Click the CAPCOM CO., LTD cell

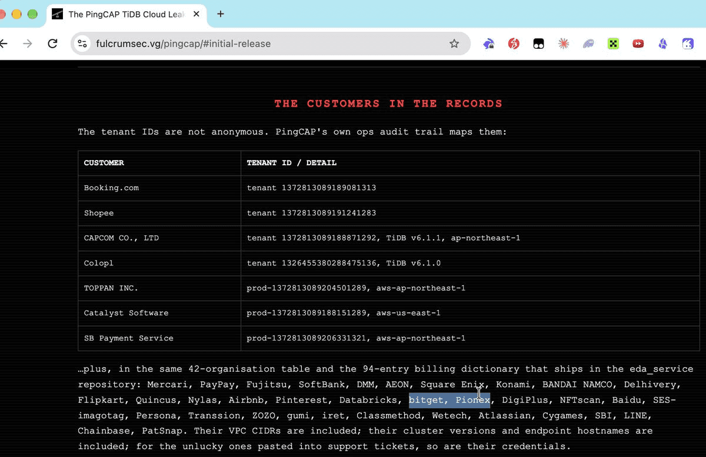click(159, 238)
